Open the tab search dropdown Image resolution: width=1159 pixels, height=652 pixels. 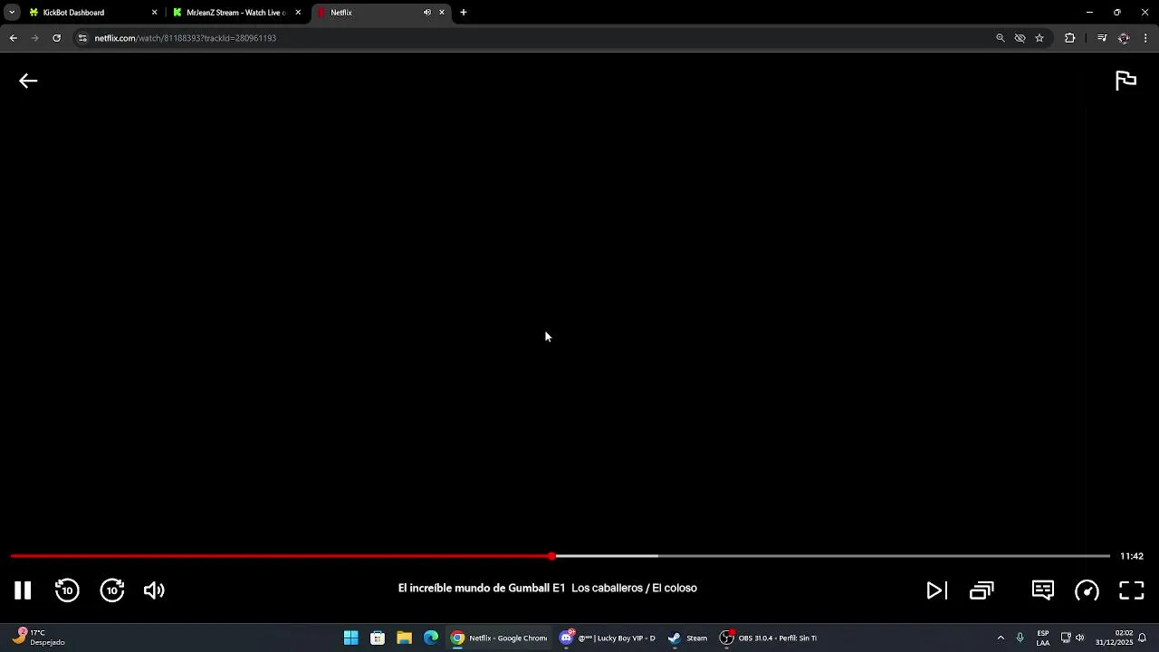(x=12, y=13)
